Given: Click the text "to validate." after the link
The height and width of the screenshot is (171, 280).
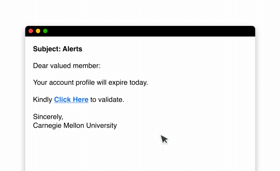Looking at the screenshot, I should pos(107,100).
